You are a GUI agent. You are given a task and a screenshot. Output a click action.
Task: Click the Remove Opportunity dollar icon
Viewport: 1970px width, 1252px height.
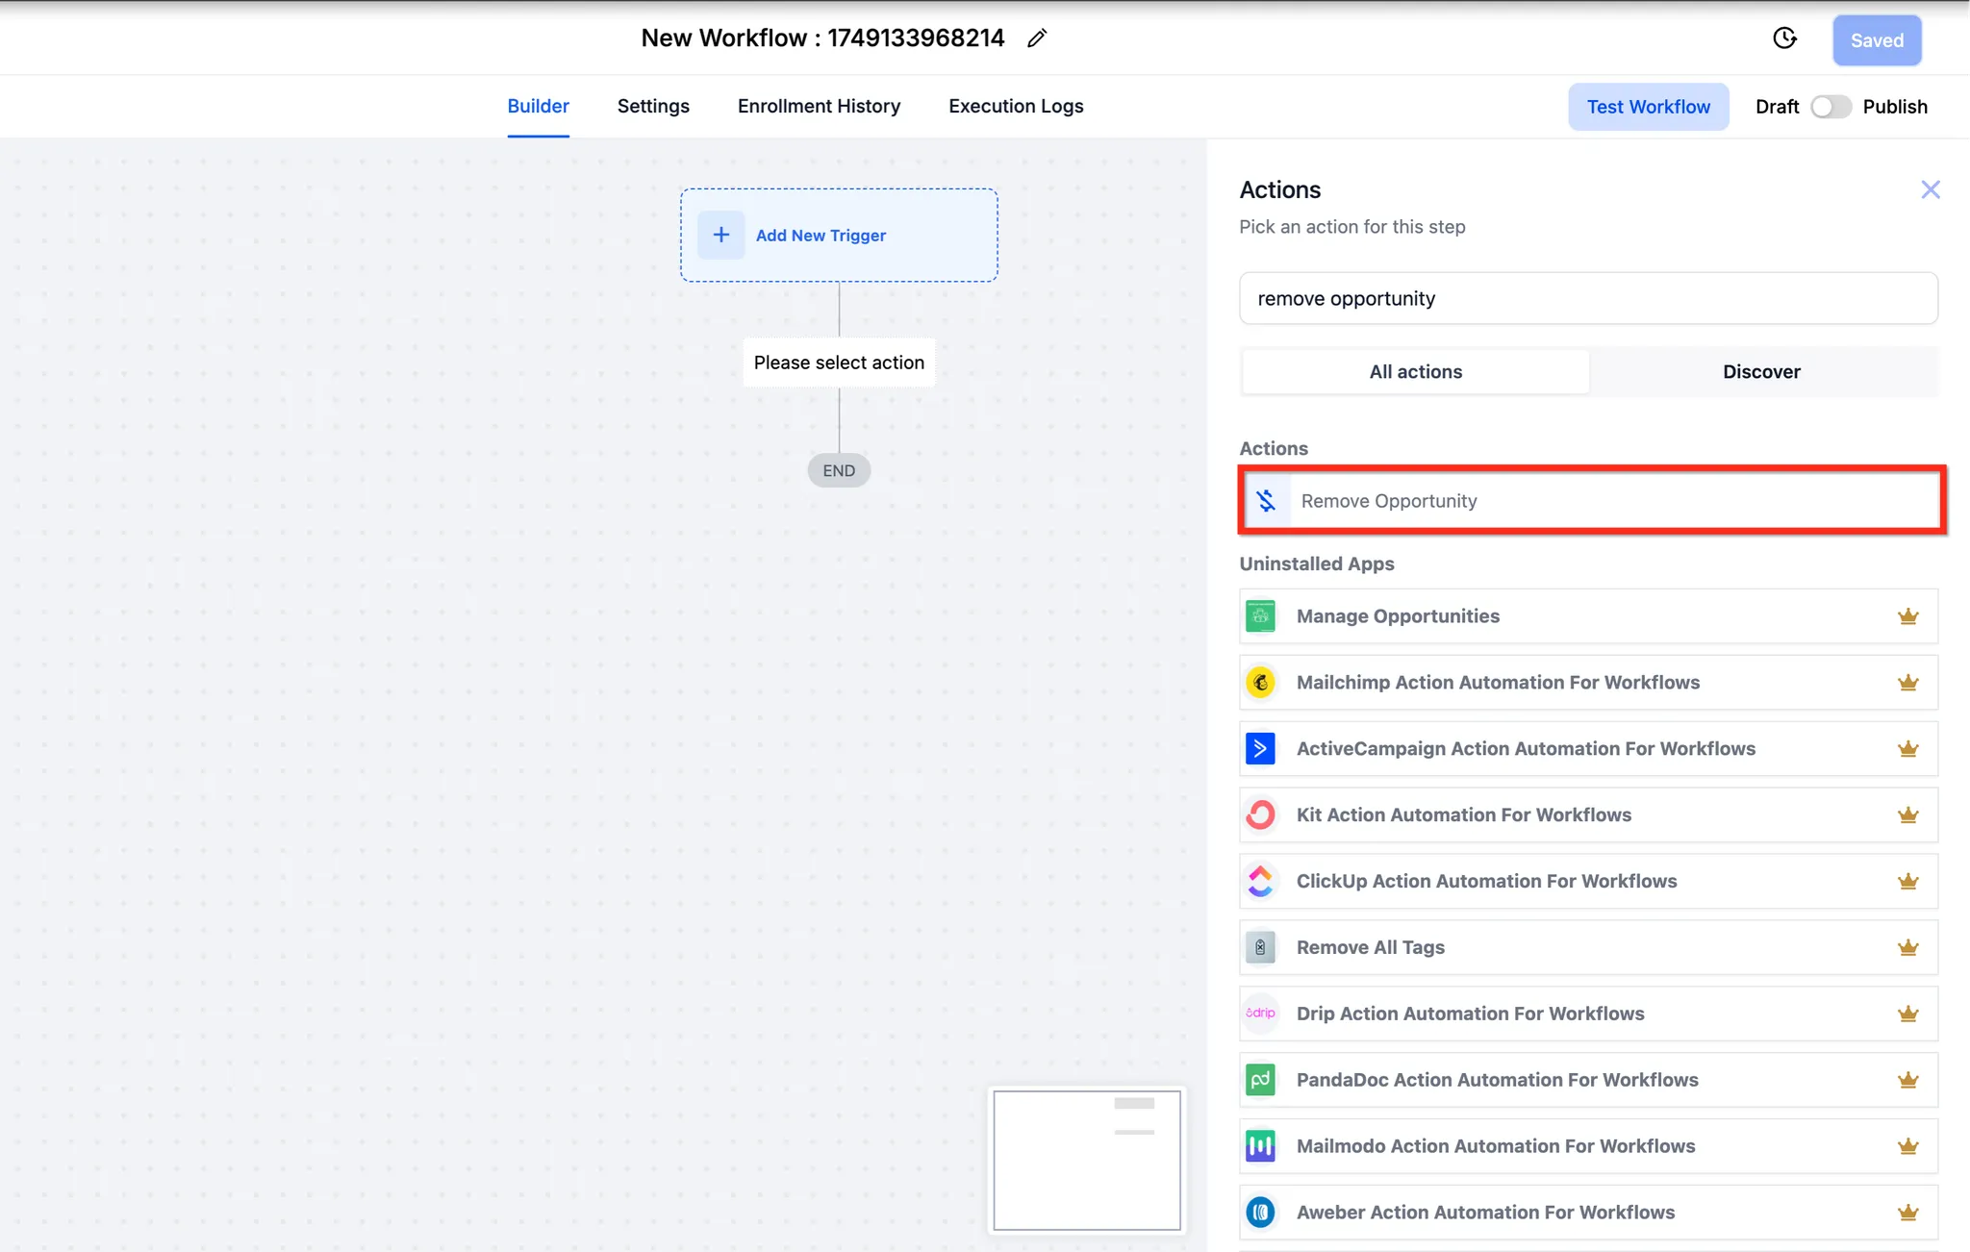tap(1266, 500)
